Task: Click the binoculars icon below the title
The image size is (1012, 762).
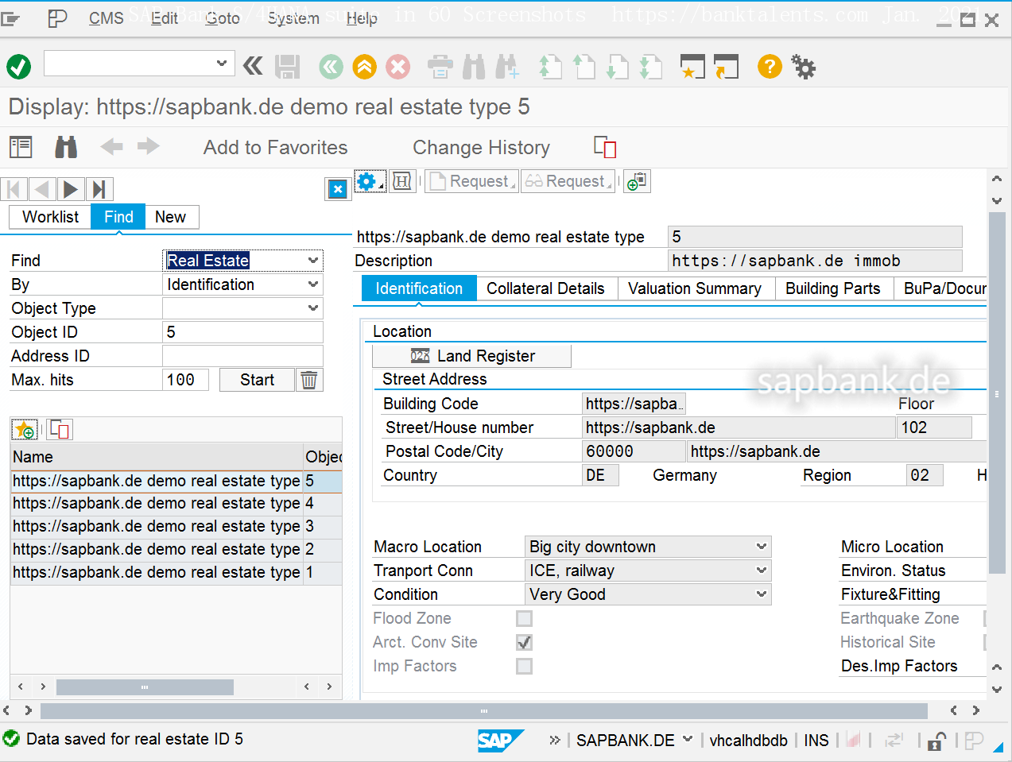Action: coord(66,147)
